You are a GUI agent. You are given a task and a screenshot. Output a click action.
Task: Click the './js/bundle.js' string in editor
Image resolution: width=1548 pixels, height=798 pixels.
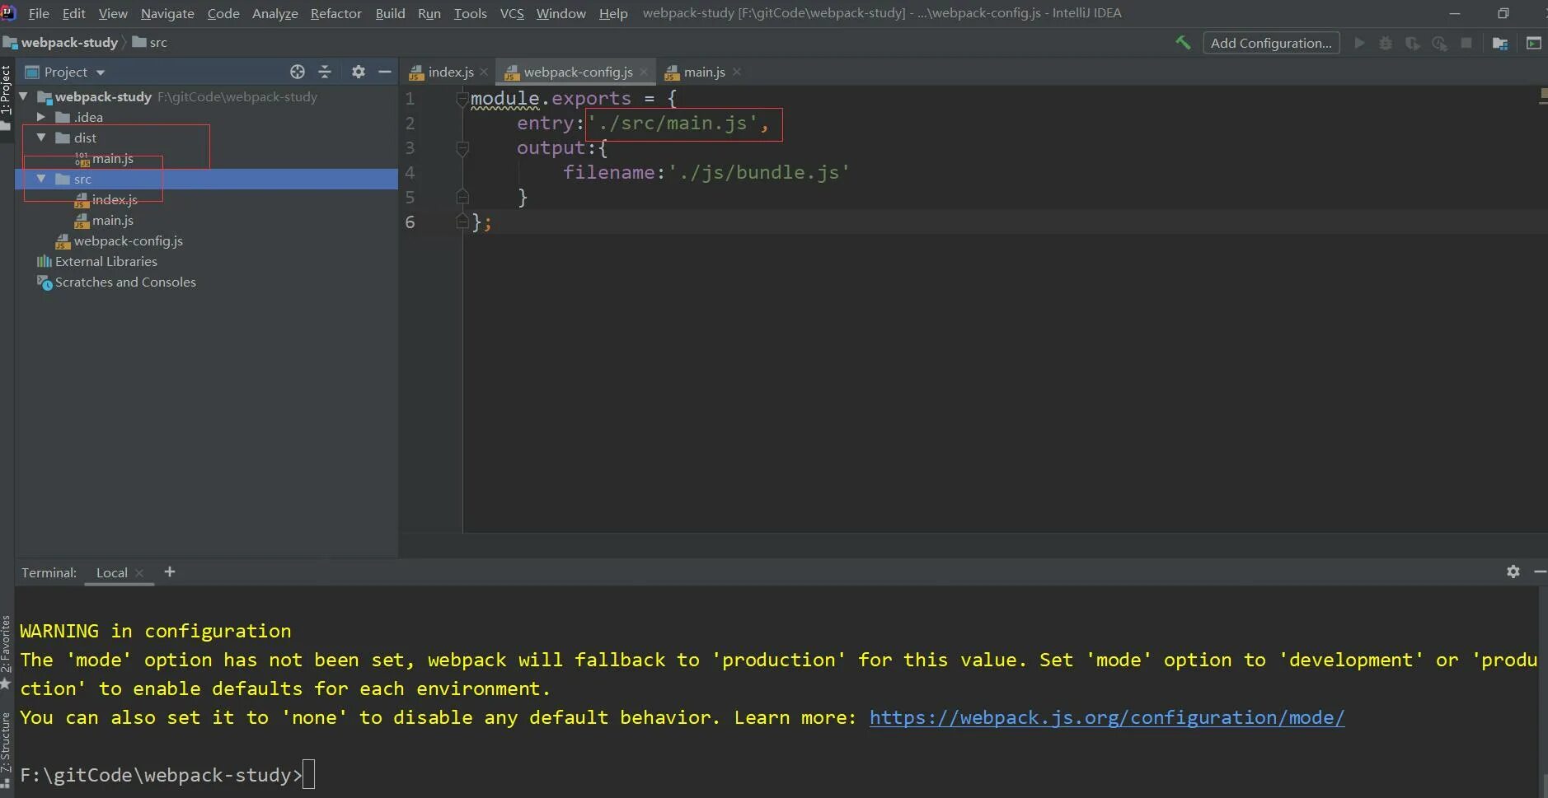758,172
